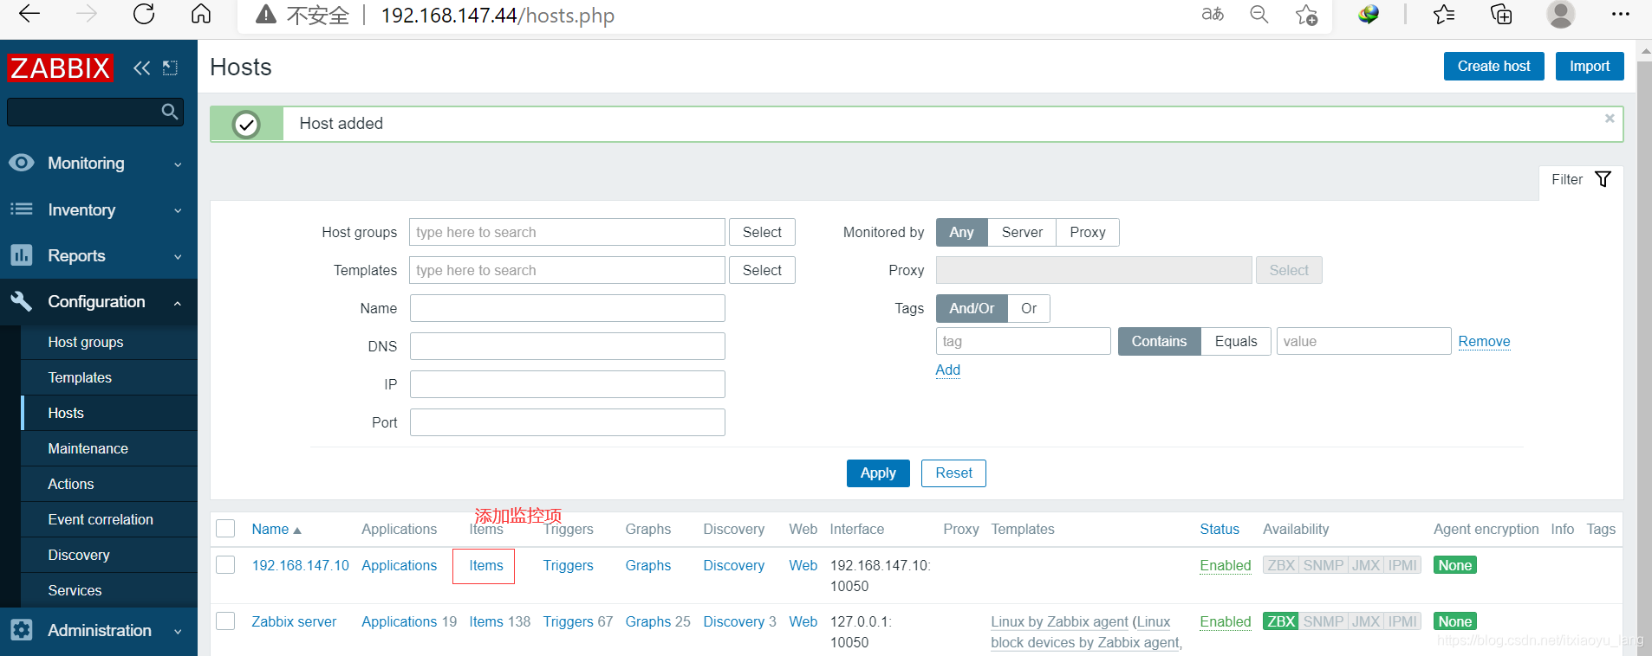
Task: Click the zoom magnifier icon in address bar
Action: click(1259, 14)
